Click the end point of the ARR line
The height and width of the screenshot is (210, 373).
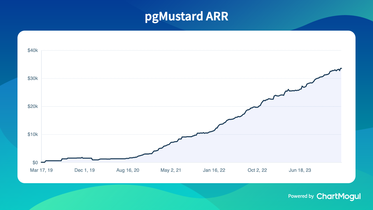click(x=341, y=68)
